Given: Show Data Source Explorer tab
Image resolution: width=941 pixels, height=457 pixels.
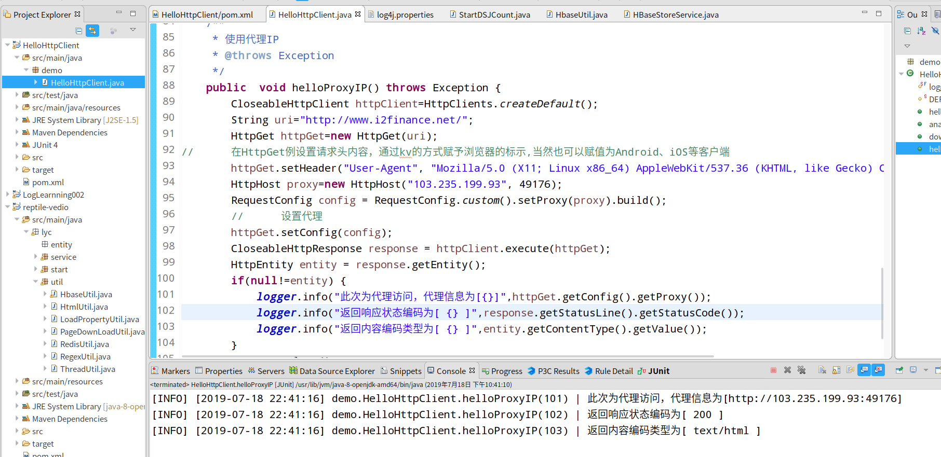Looking at the screenshot, I should [332, 371].
